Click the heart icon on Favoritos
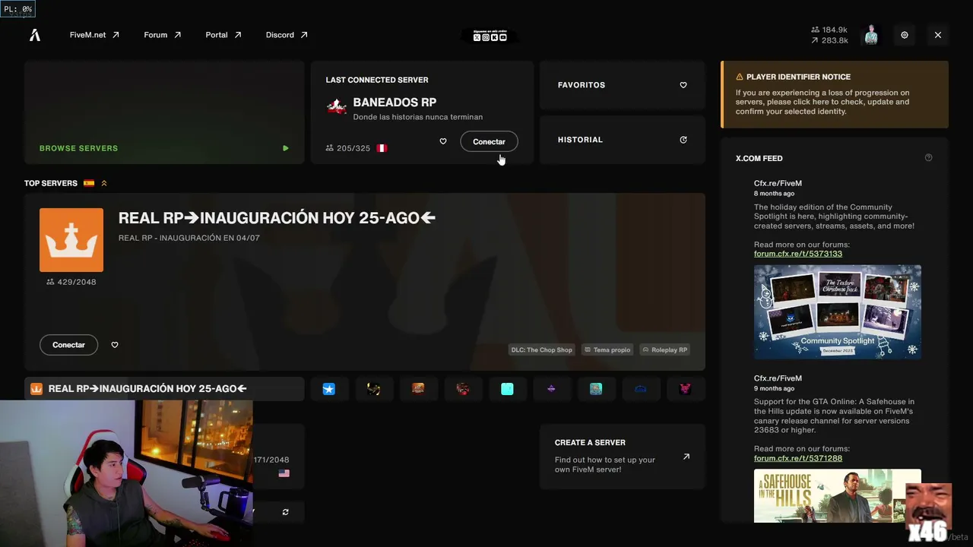This screenshot has width=973, height=547. [683, 85]
